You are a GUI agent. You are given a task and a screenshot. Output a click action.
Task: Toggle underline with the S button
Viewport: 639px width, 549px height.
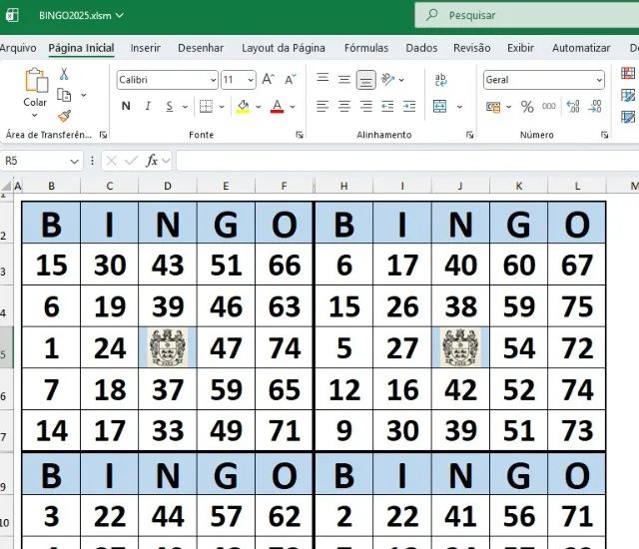[x=170, y=106]
